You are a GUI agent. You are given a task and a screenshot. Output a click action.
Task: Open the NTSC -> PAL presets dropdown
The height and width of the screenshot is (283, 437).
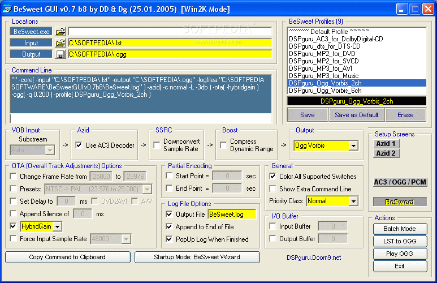pyautogui.click(x=147, y=189)
